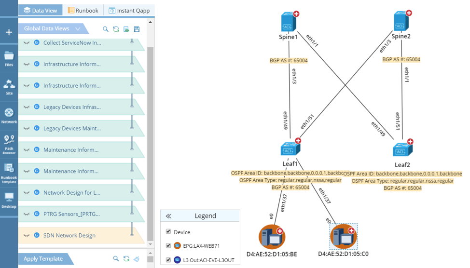Save data views with floppy disk icon
This screenshot has height=268, width=470.
tap(137, 29)
